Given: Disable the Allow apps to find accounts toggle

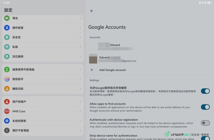Looking at the screenshot, I should point(205,107).
